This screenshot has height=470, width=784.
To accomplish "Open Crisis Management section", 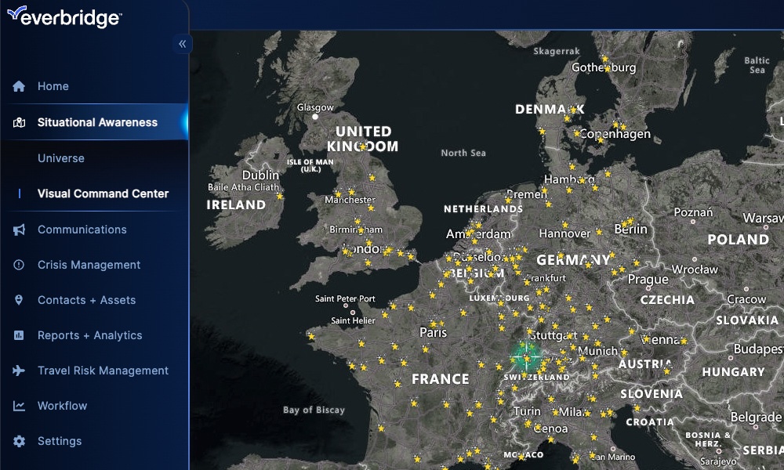I will pyautogui.click(x=89, y=265).
